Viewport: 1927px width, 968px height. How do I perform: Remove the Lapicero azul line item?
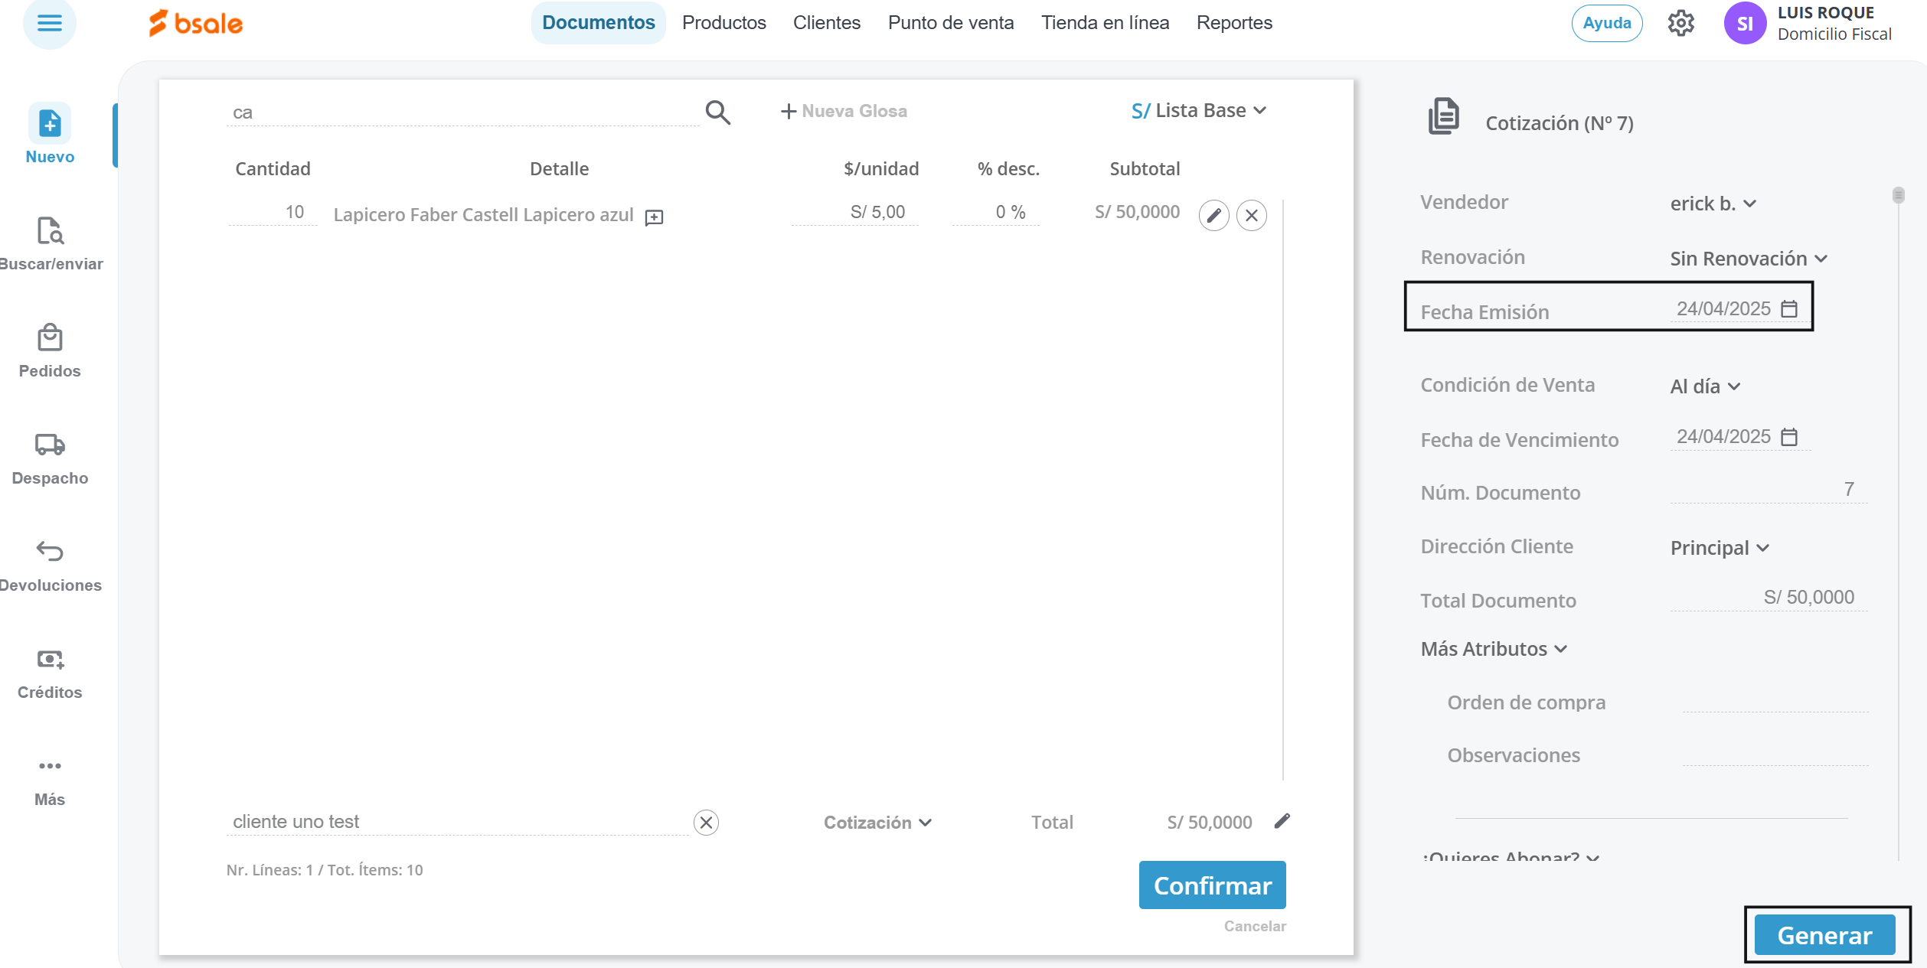coord(1252,216)
